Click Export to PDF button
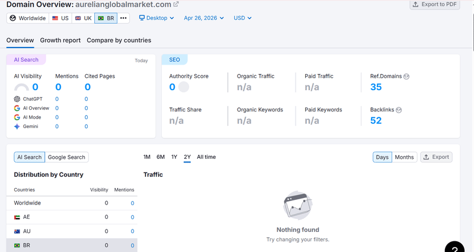 coord(435,4)
